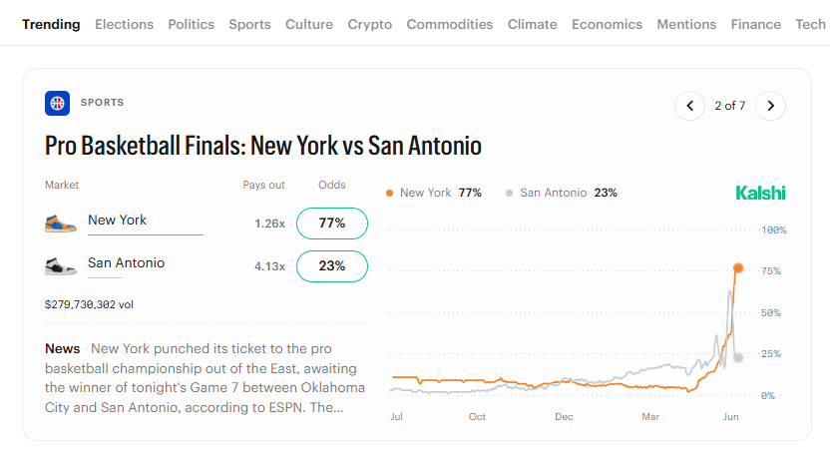Image resolution: width=830 pixels, height=452 pixels.
Task: Click the orange endpoint marker on chart
Action: pyautogui.click(x=738, y=268)
